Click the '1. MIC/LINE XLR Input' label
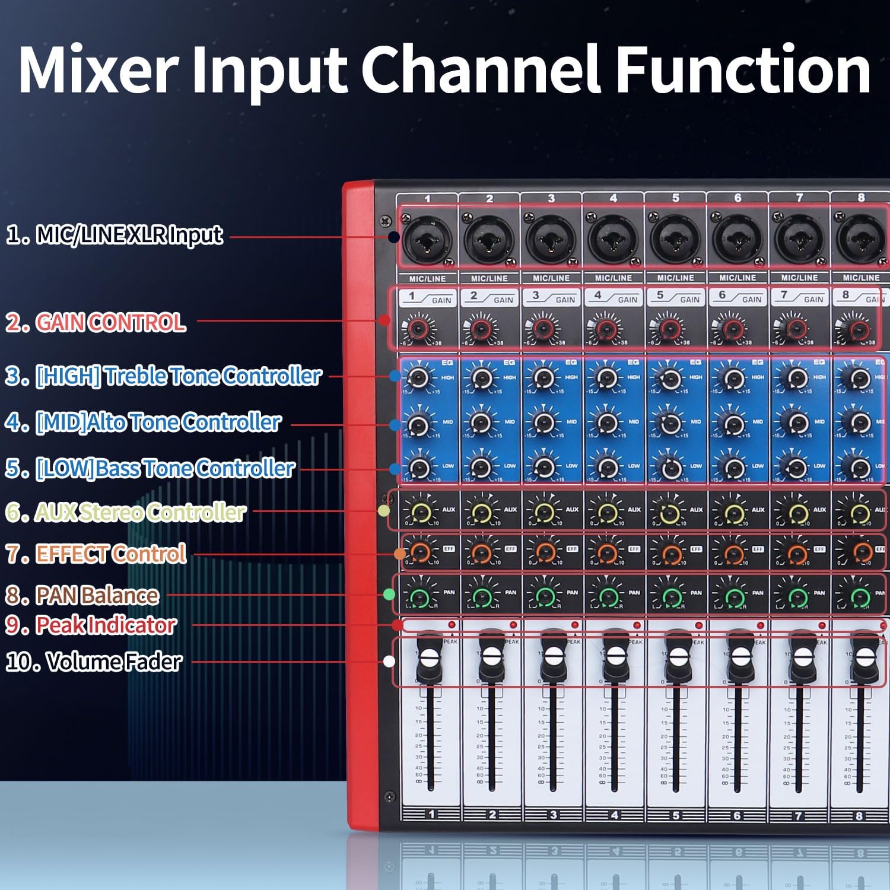The image size is (890, 890). point(115,235)
